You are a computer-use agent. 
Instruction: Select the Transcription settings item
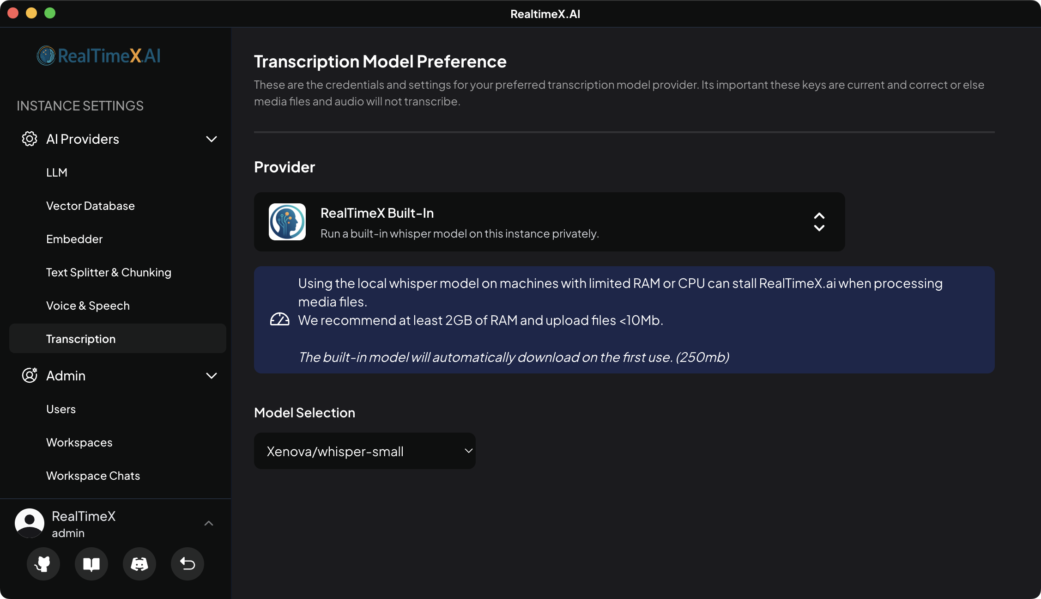pyautogui.click(x=81, y=338)
